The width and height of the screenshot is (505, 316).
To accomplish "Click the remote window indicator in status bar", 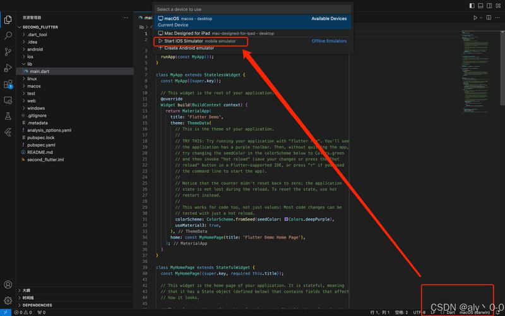I will (6, 312).
